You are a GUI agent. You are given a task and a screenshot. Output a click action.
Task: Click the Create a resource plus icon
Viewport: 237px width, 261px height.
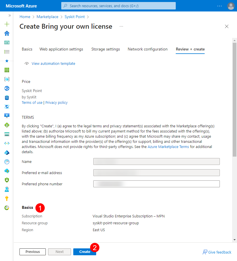coord(7,24)
